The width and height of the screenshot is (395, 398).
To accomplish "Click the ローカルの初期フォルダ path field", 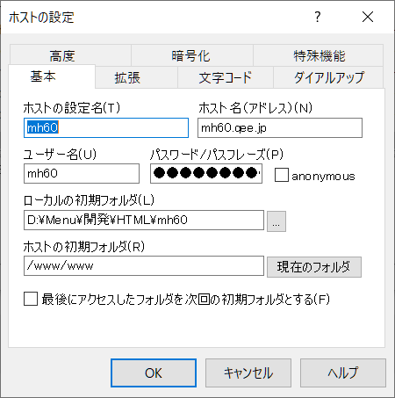I will click(x=144, y=220).
